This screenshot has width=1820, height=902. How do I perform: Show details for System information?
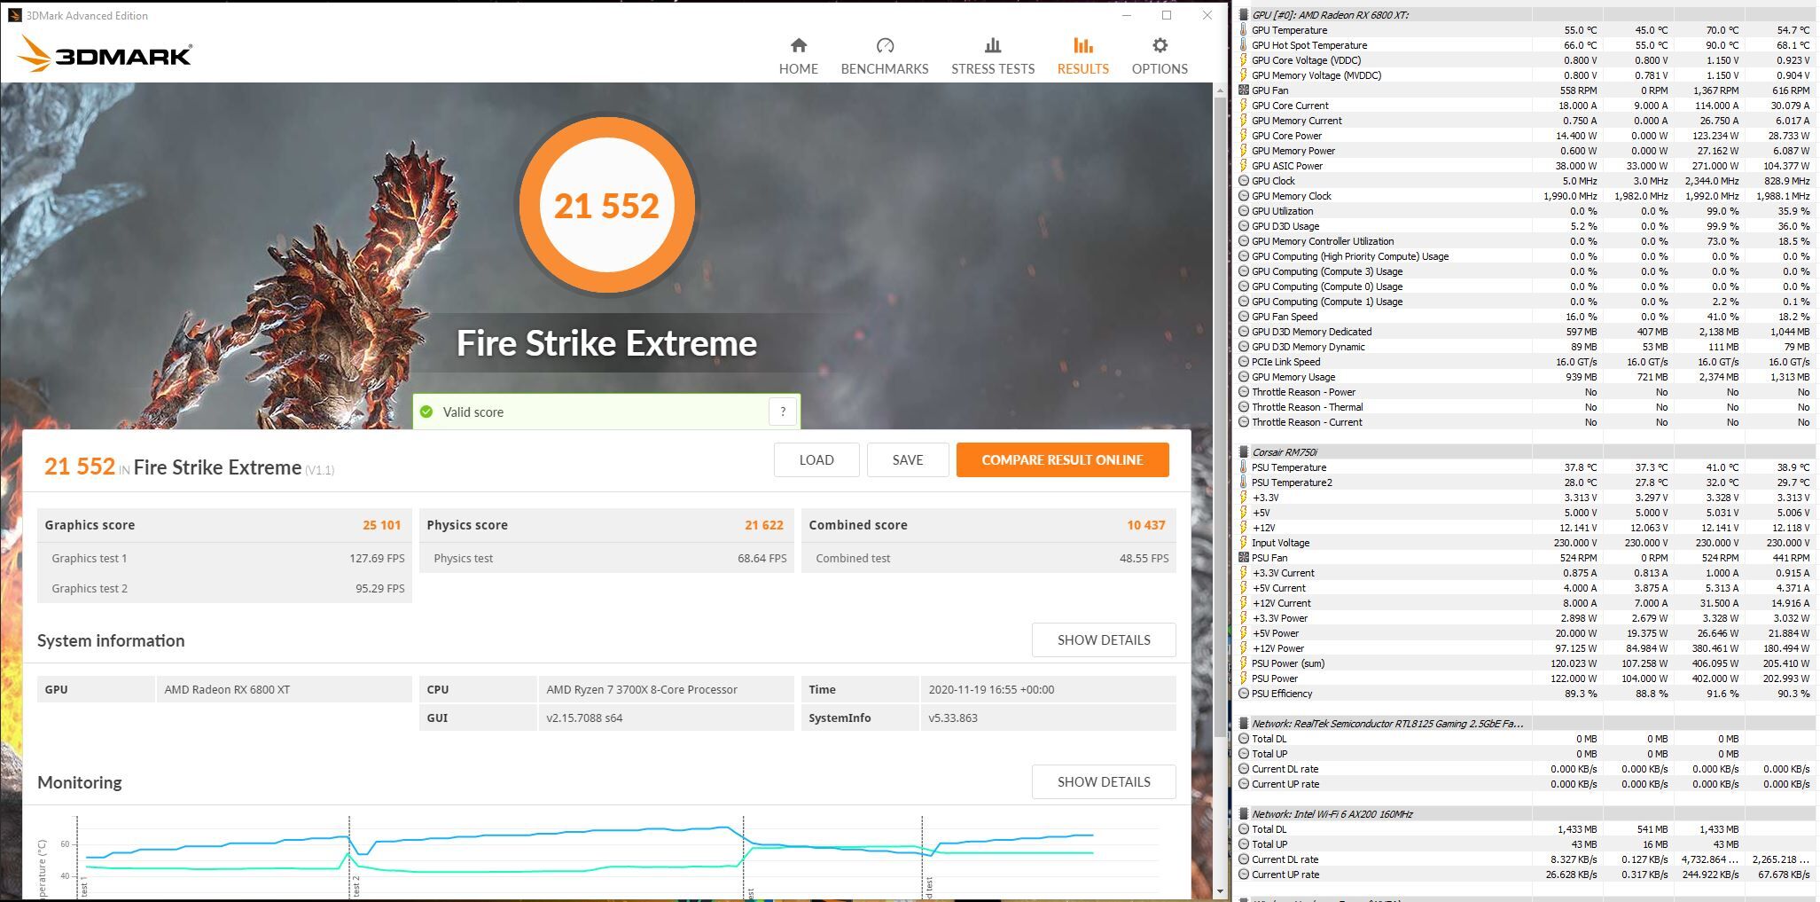coord(1104,639)
